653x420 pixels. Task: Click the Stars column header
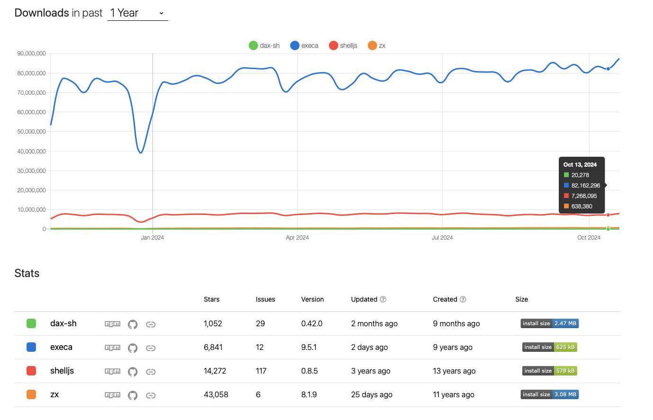click(x=212, y=299)
